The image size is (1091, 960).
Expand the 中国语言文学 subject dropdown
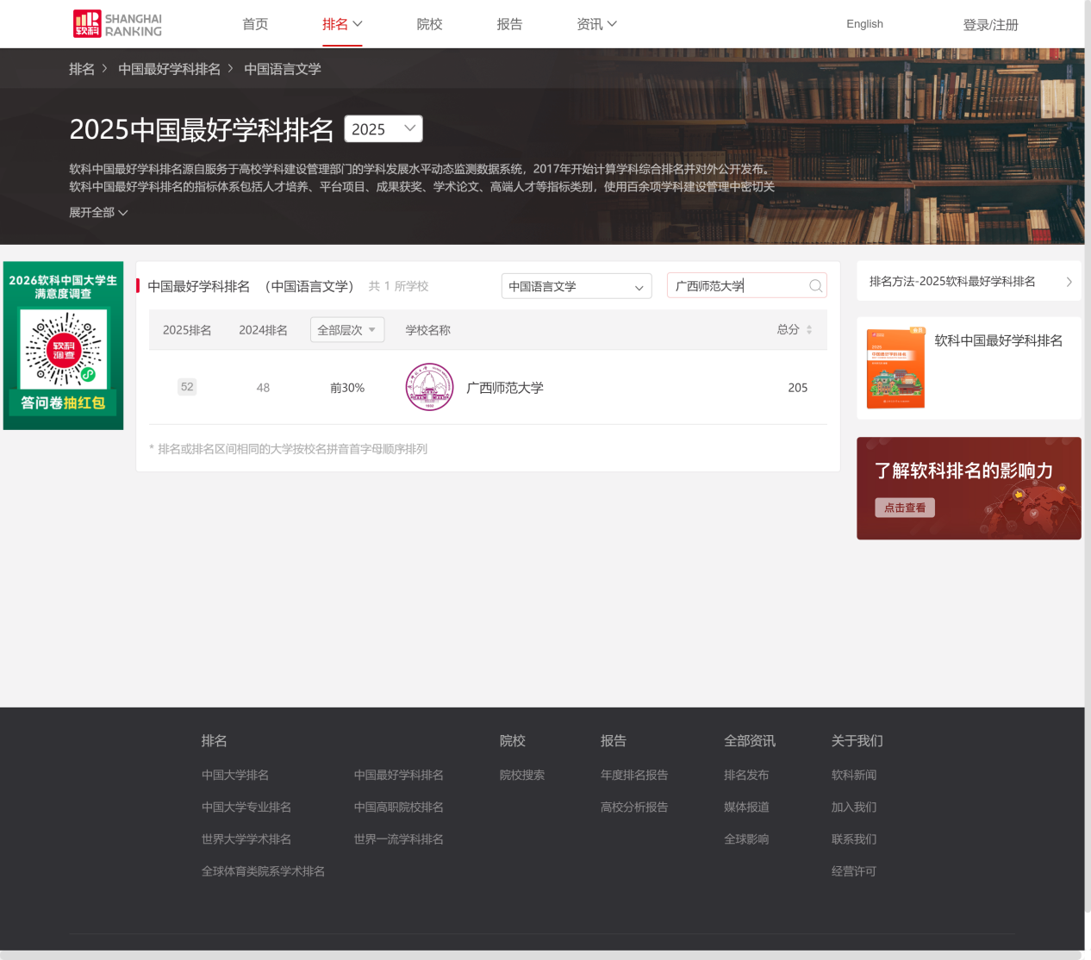[576, 287]
